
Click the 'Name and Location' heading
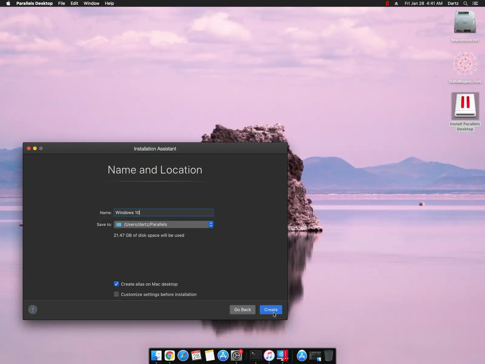[155, 170]
